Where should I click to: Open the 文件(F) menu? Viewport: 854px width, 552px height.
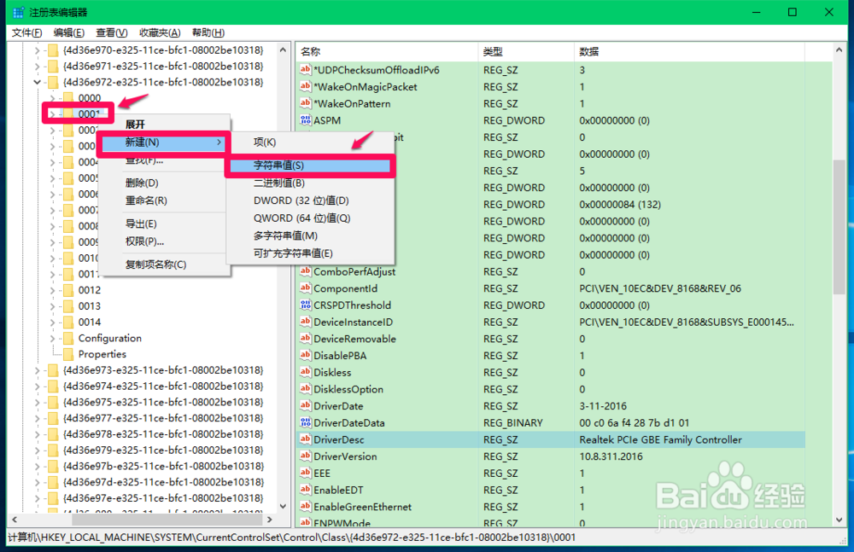pos(26,32)
